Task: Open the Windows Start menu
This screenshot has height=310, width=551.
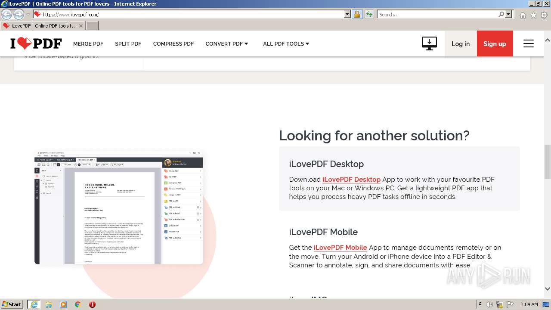Action: 12,304
